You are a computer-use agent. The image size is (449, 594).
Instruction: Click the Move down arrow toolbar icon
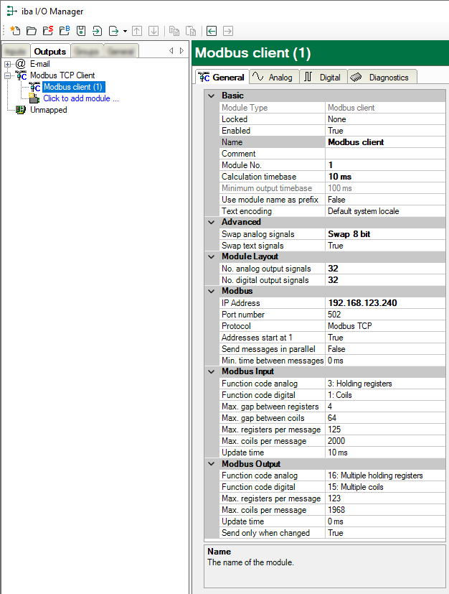153,31
